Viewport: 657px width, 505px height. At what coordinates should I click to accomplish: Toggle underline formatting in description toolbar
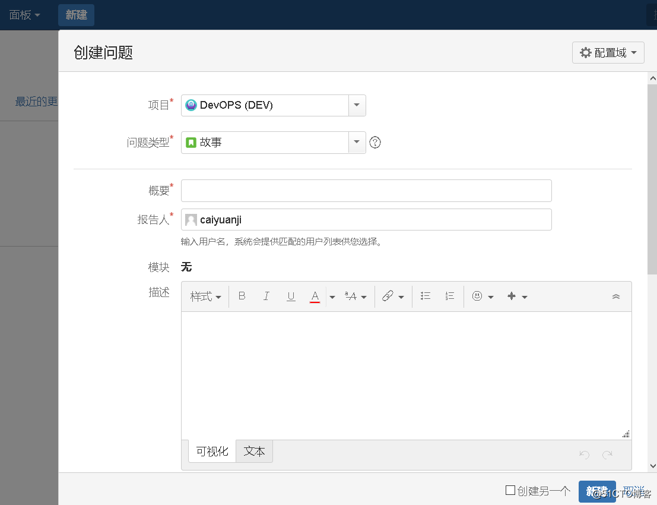(x=291, y=296)
